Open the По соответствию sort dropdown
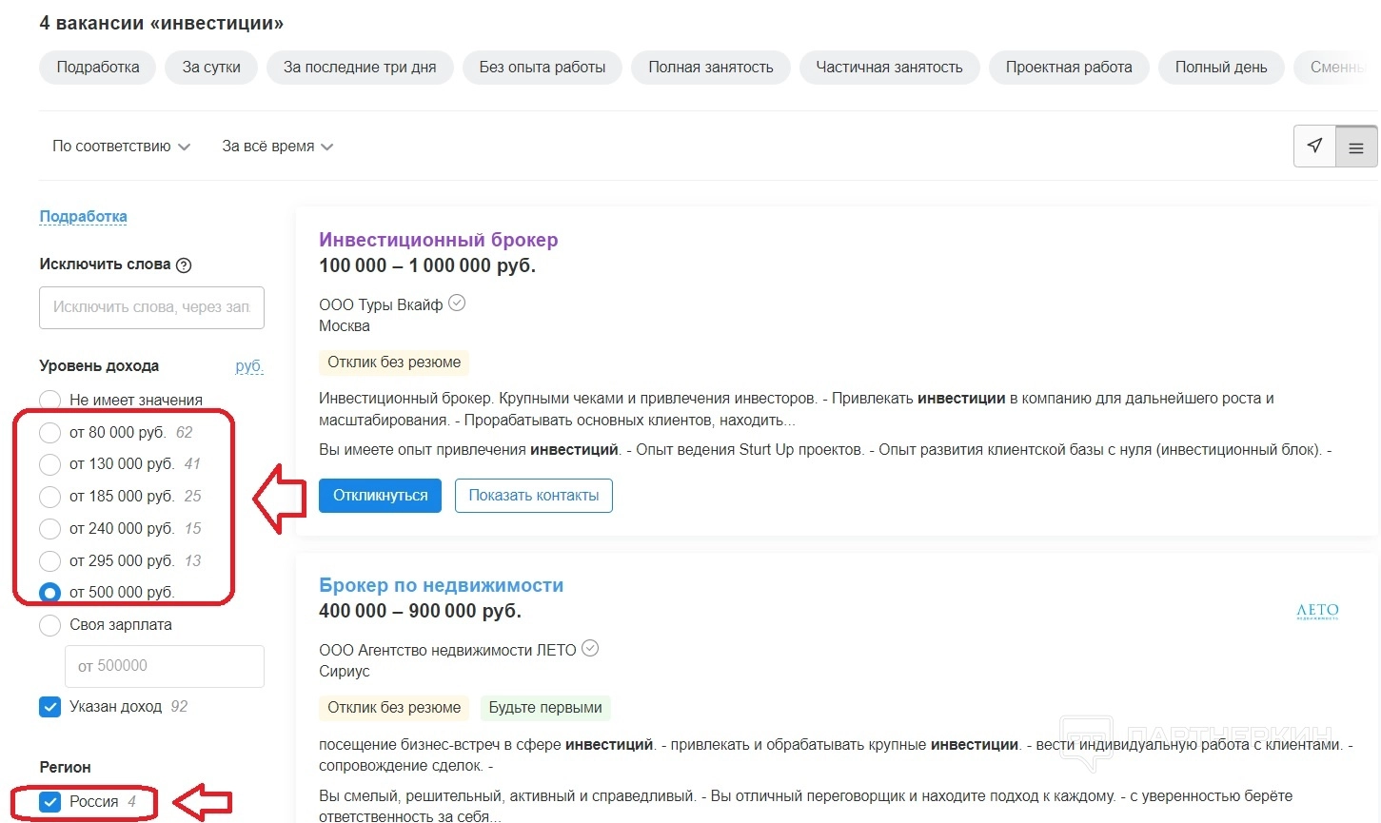 click(x=121, y=147)
